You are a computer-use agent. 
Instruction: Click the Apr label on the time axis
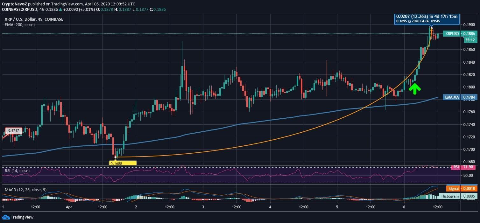tap(69, 207)
